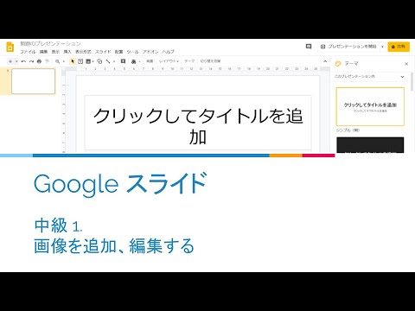
Task: Redo the last action
Action: point(31,61)
